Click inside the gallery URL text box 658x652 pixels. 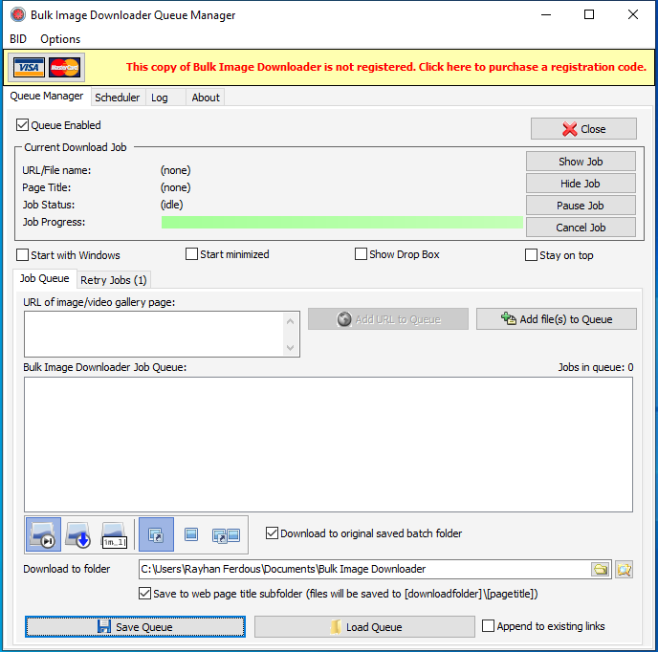[x=154, y=335]
